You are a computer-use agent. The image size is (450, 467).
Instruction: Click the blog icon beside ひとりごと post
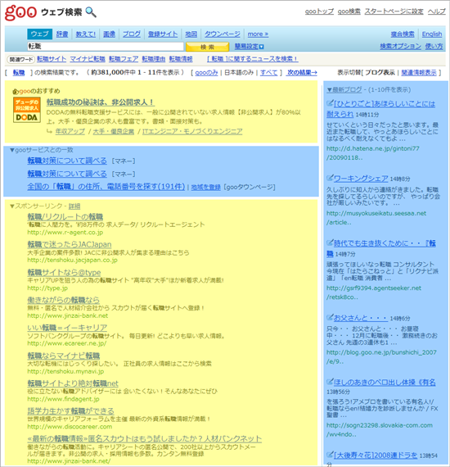(330, 103)
